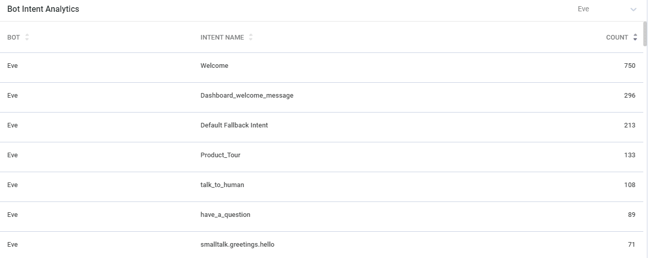Screen dimensions: 650x258
Task: Sort by COUNT column header
Action: click(617, 38)
